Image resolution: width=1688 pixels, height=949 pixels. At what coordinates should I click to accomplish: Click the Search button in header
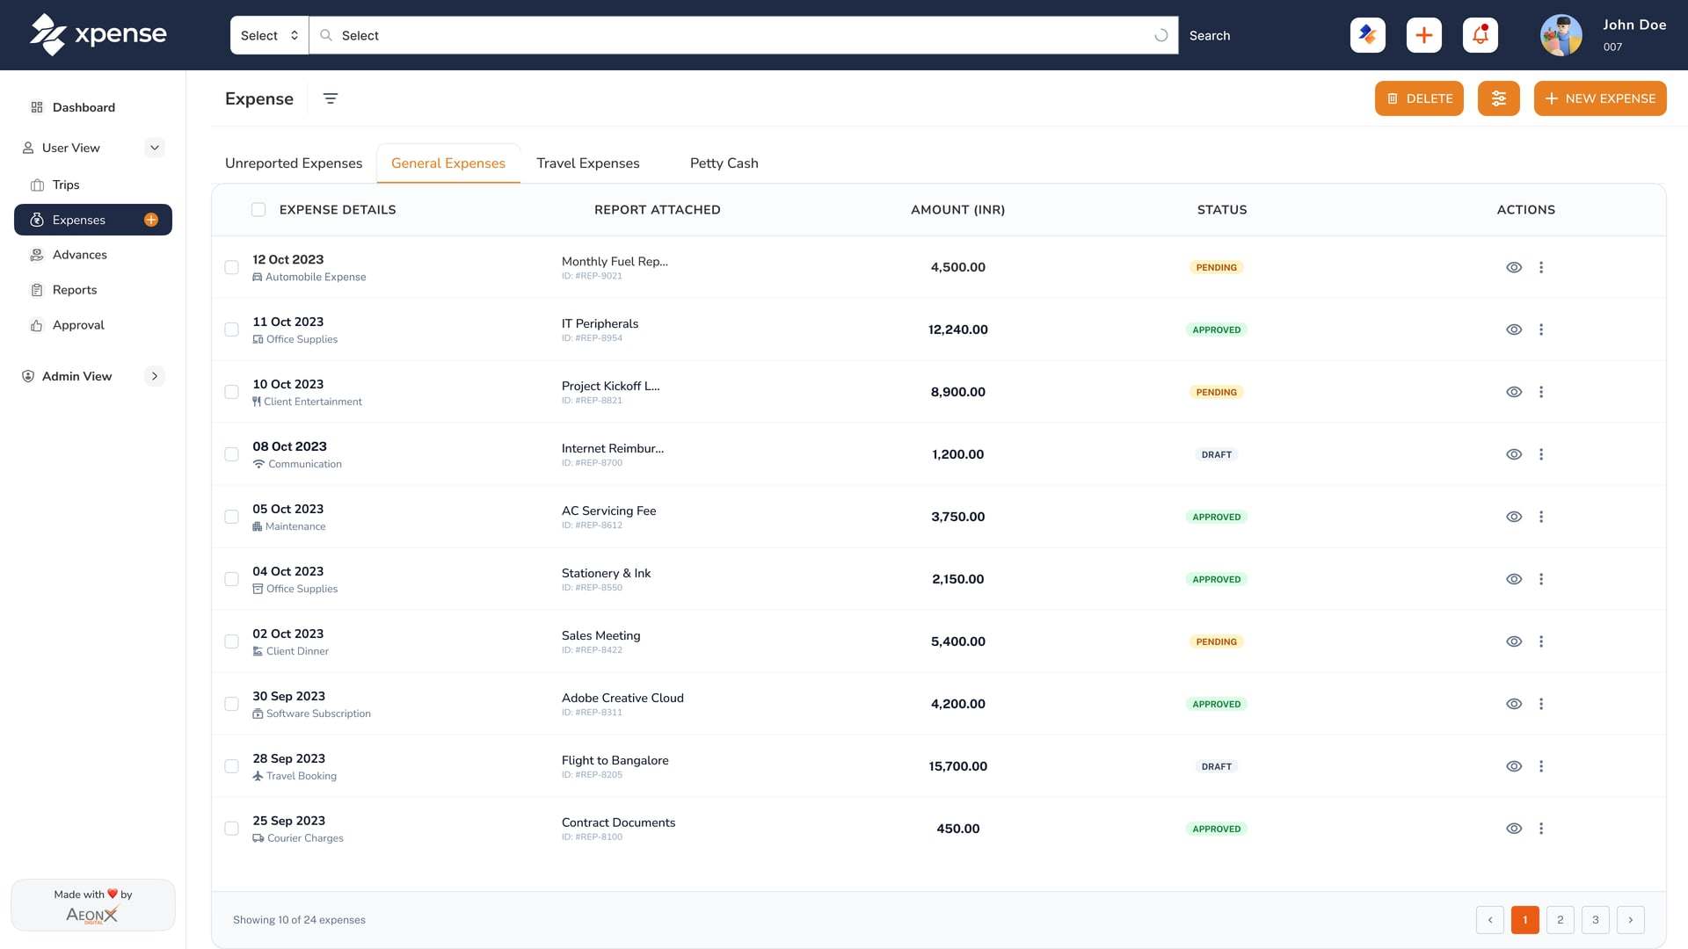[x=1210, y=36]
